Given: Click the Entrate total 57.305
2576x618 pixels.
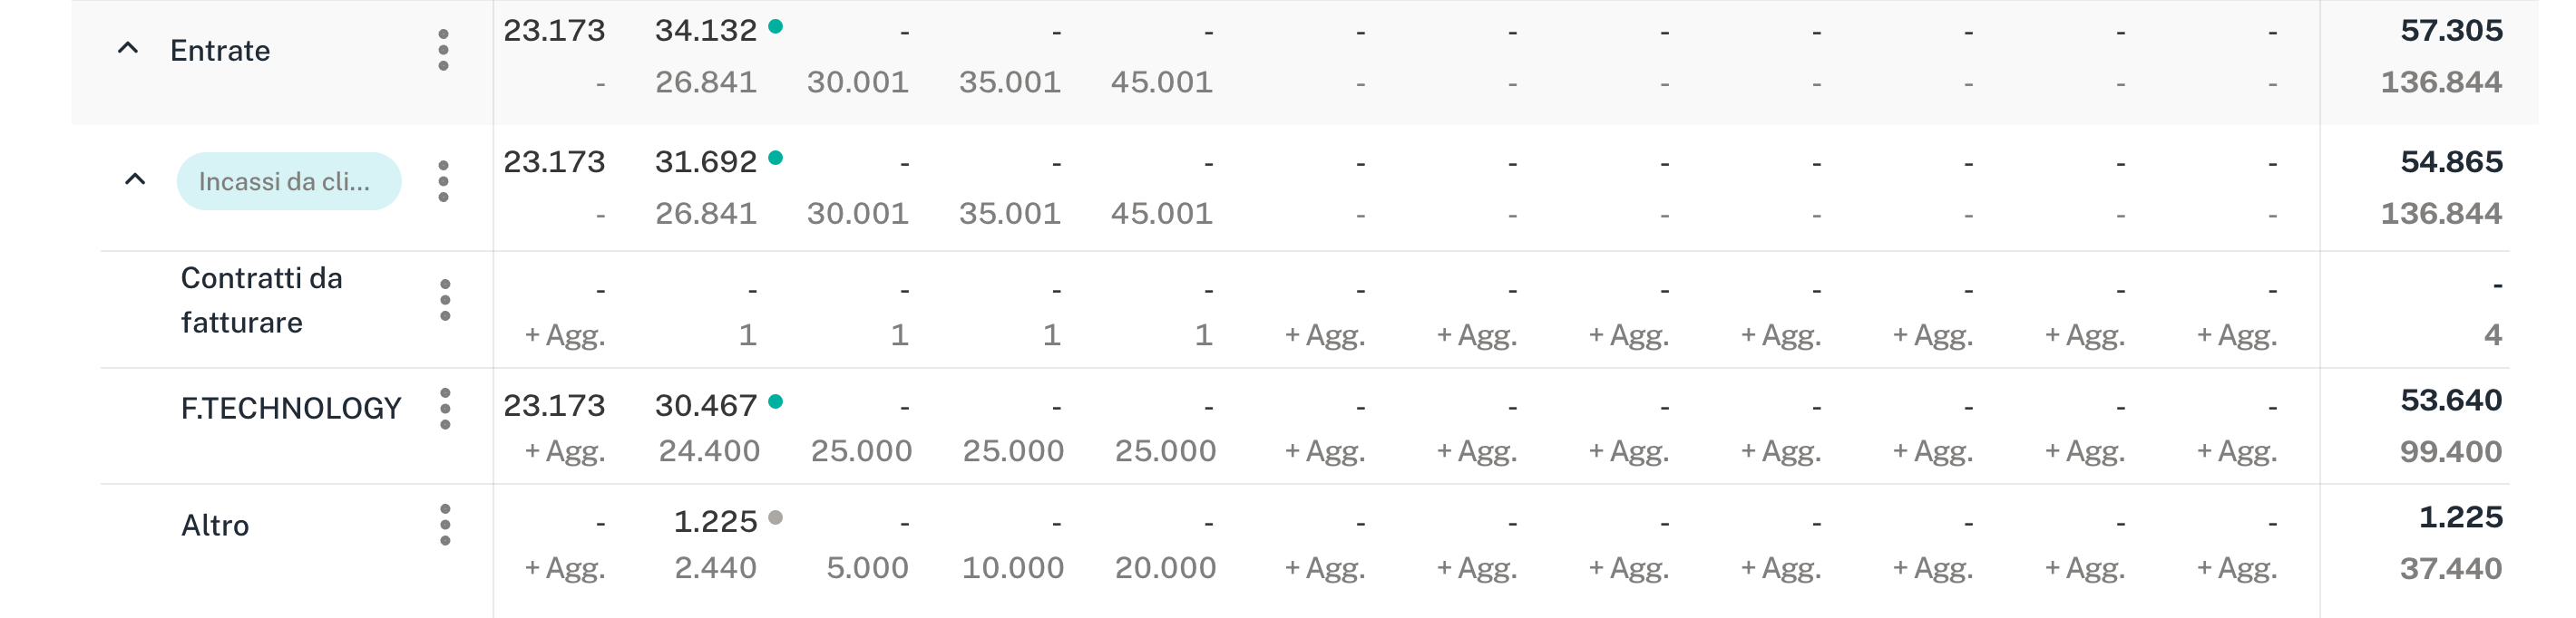Looking at the screenshot, I should point(2451,31).
